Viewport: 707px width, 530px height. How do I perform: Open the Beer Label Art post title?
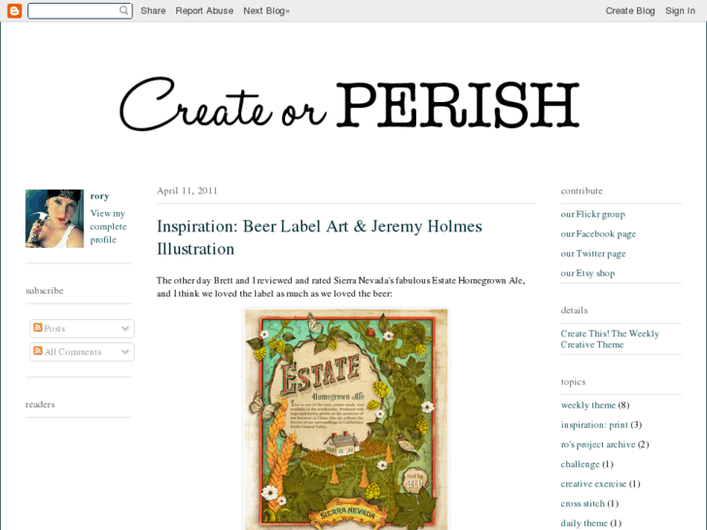319,237
